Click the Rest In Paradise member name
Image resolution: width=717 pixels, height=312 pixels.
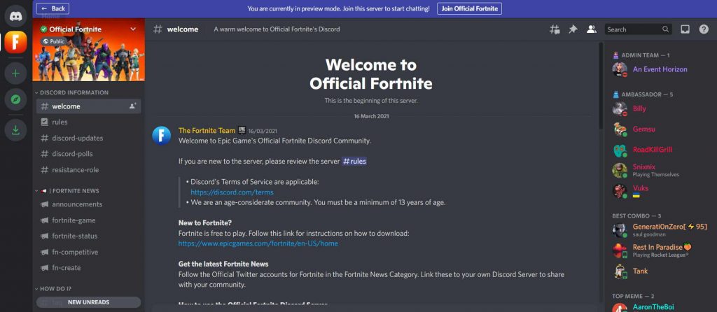pyautogui.click(x=662, y=247)
